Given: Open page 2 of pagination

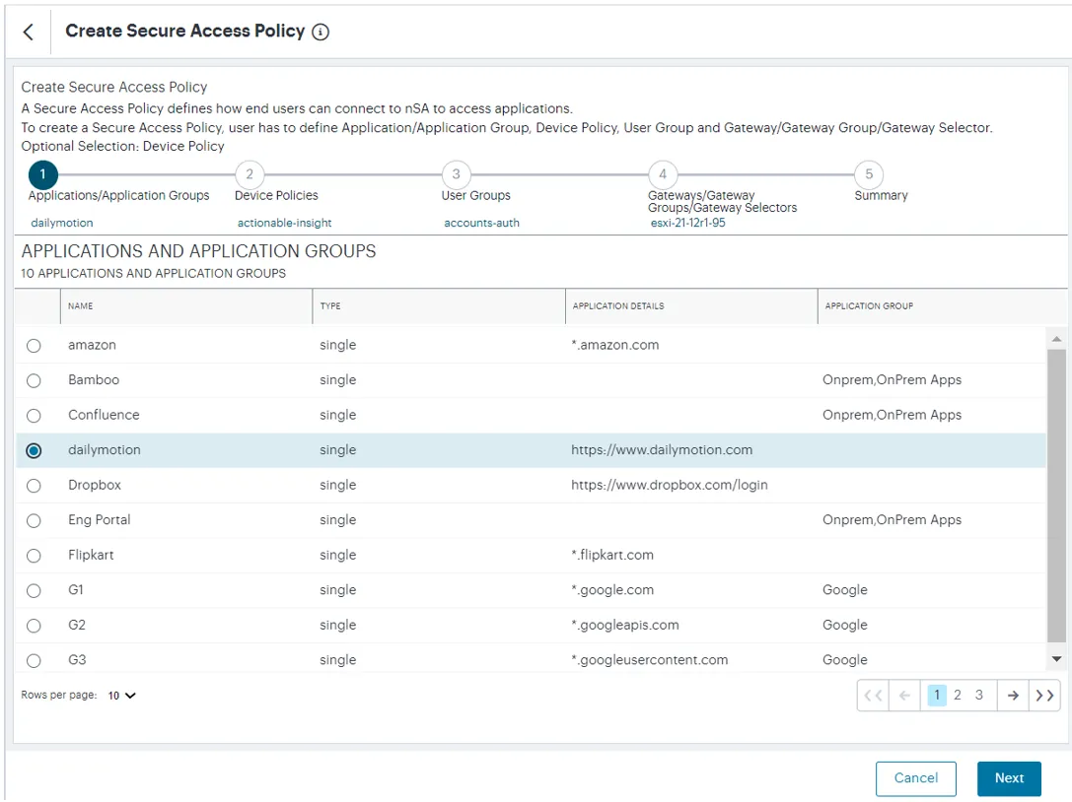Looking at the screenshot, I should (958, 695).
